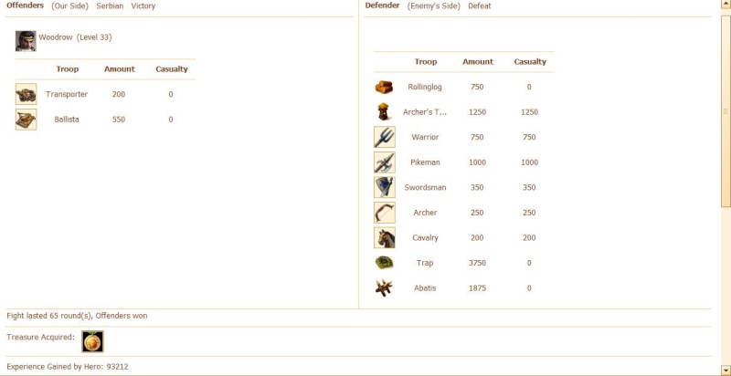Click the acquired treasure medal icon
Image resolution: width=731 pixels, height=376 pixels.
[93, 341]
